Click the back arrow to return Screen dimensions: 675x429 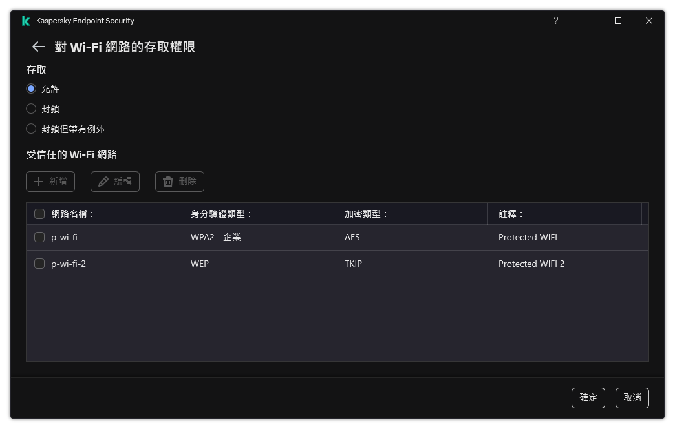(x=37, y=47)
